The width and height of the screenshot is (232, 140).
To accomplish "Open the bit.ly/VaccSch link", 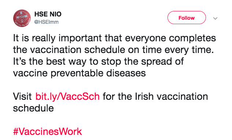I will tap(67, 97).
